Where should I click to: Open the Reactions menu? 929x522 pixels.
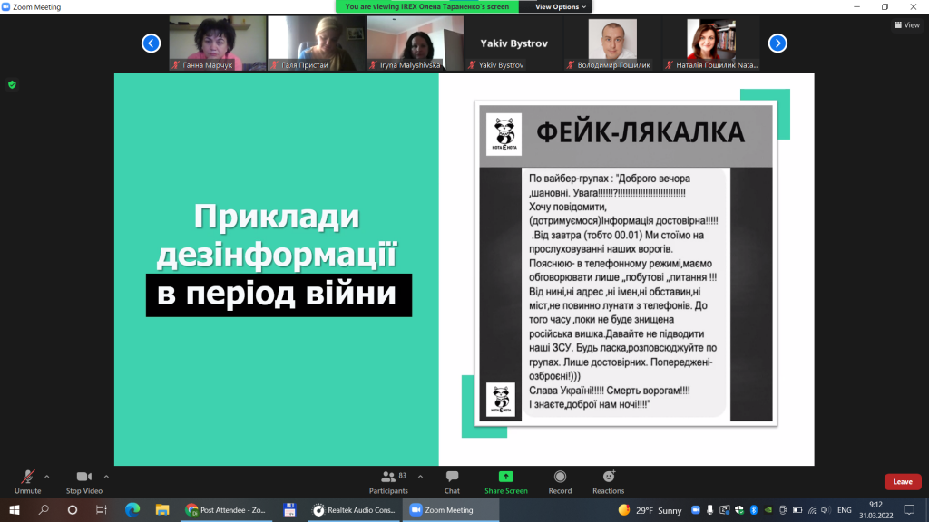tap(609, 482)
